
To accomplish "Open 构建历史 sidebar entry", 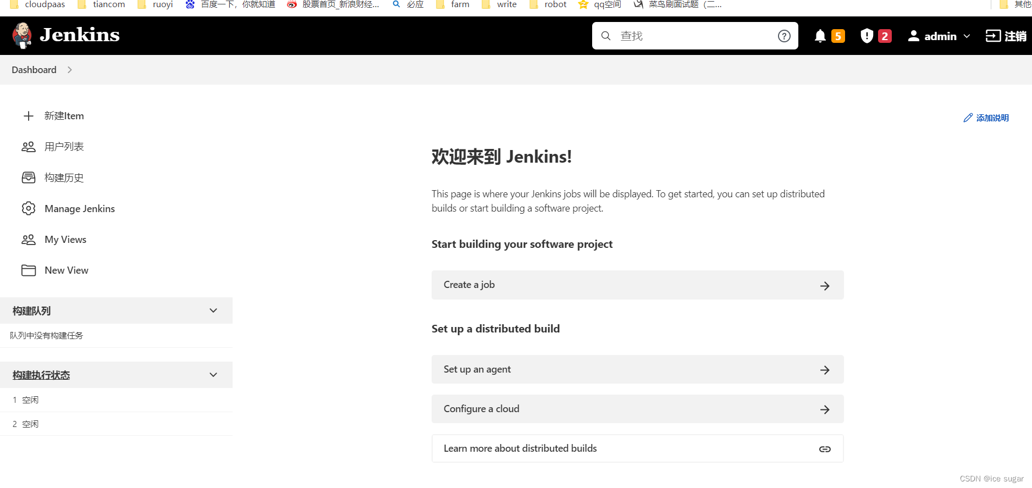I will click(x=64, y=178).
